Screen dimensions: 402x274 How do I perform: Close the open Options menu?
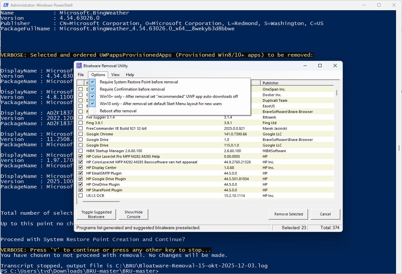pos(98,75)
